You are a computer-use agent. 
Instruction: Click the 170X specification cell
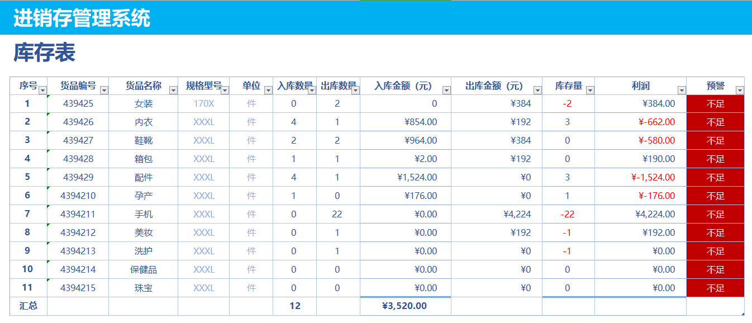204,104
